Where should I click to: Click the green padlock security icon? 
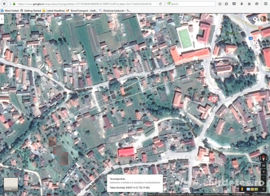point(14,4)
